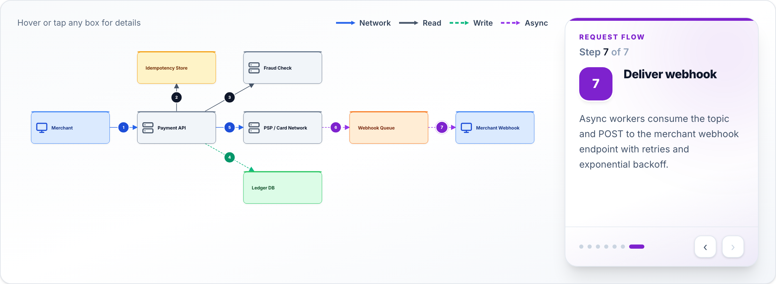Click the Deliver webhook heading
Image resolution: width=776 pixels, height=284 pixels.
click(x=670, y=74)
